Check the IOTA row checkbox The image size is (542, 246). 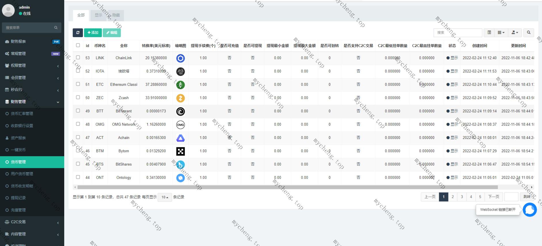[x=78, y=71]
